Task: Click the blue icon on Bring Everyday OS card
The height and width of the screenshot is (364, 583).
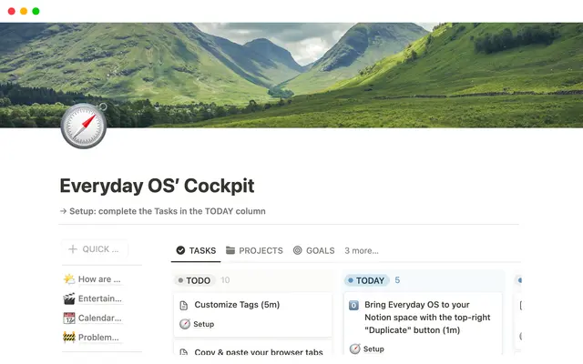Action: [x=353, y=305]
